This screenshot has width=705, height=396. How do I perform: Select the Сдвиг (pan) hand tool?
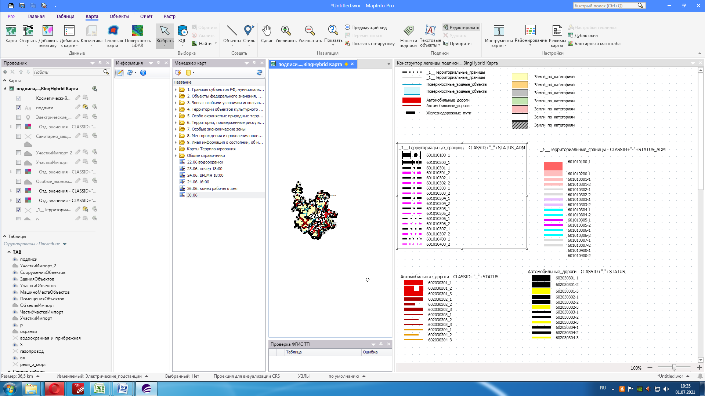(267, 31)
